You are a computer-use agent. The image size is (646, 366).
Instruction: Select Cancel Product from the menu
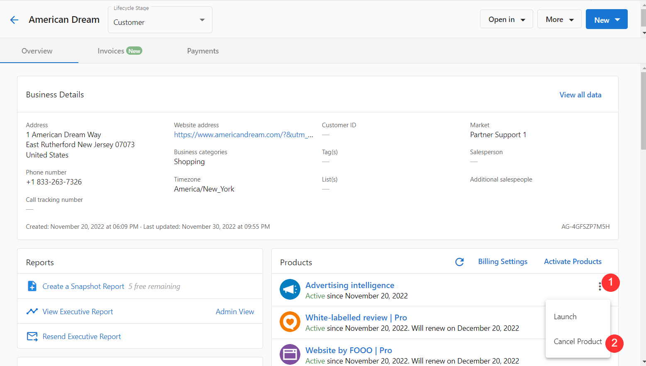pos(578,342)
